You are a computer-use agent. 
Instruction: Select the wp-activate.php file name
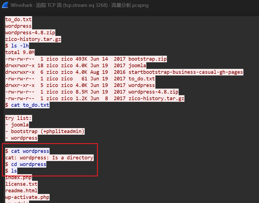[x=27, y=197]
